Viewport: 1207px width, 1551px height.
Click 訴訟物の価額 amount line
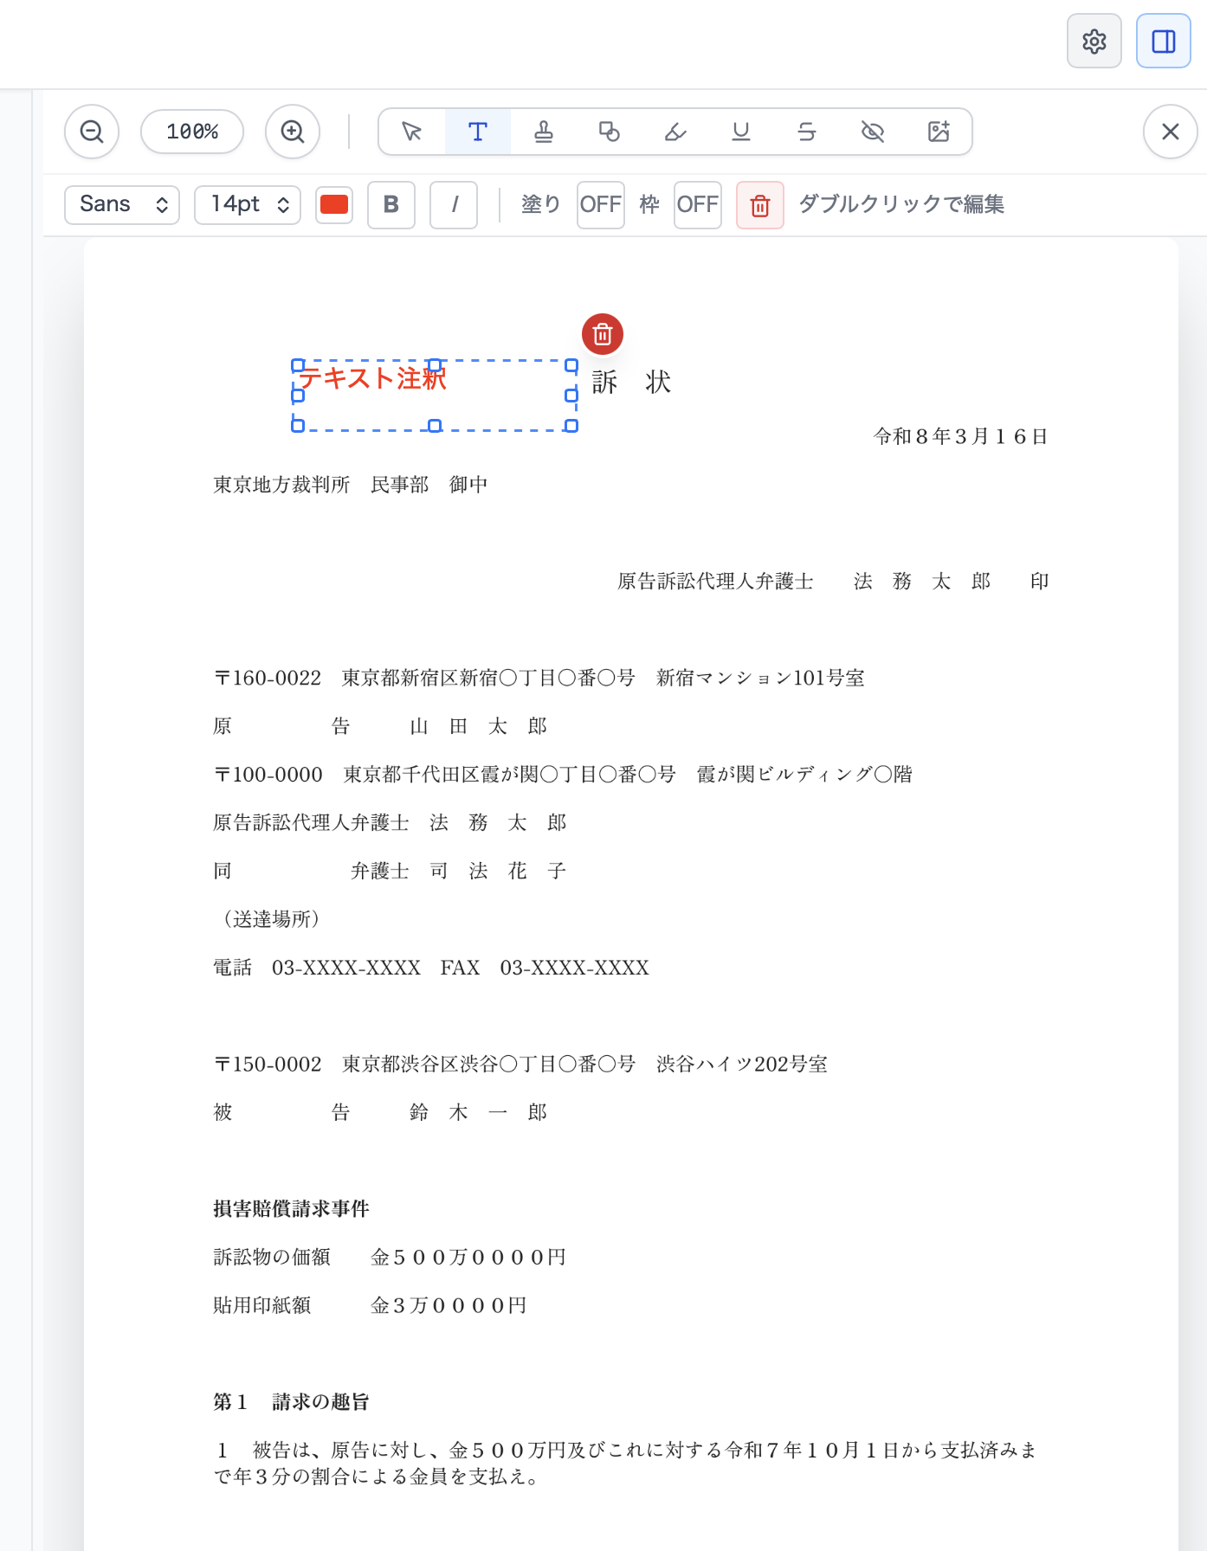(x=390, y=1257)
